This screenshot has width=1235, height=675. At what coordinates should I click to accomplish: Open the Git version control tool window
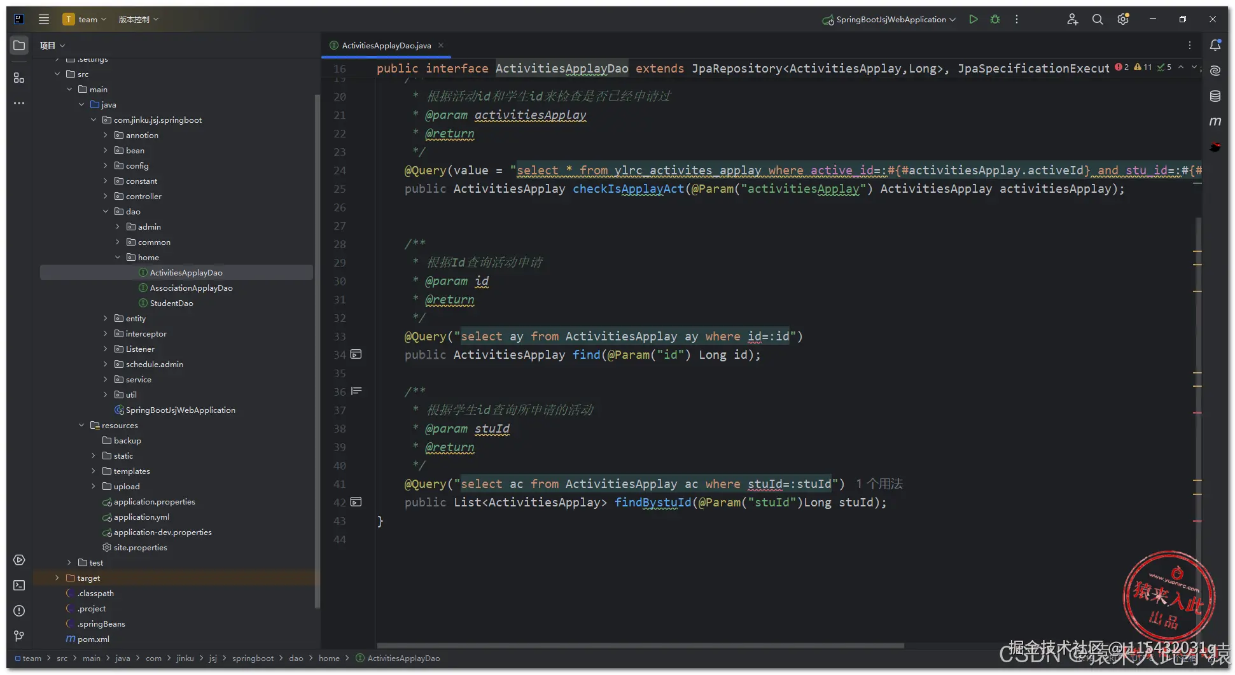[19, 636]
